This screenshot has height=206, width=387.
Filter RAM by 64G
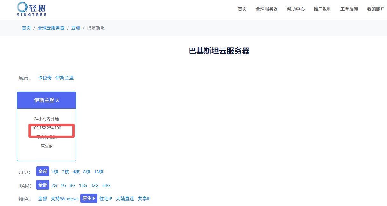tap(106, 185)
